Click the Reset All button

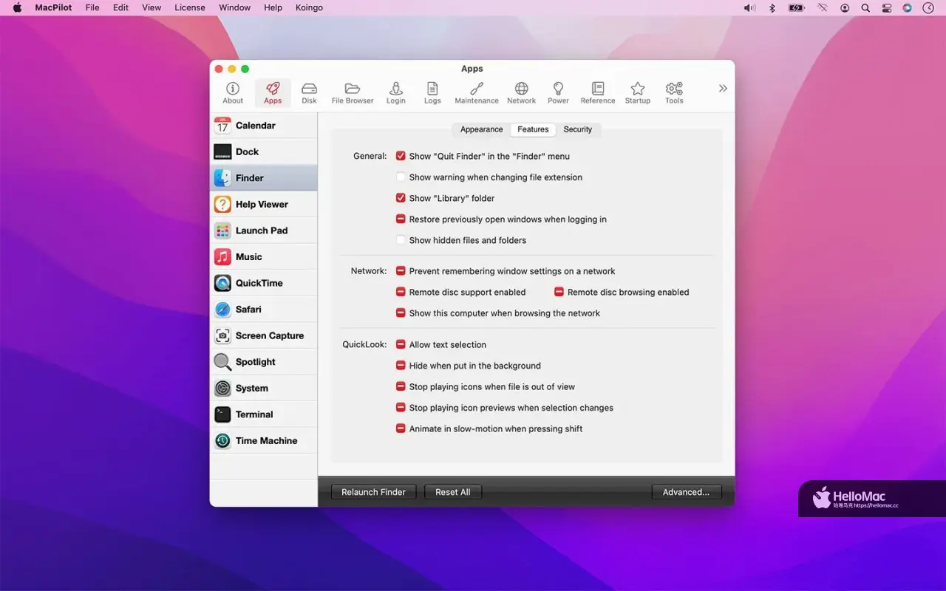453,492
